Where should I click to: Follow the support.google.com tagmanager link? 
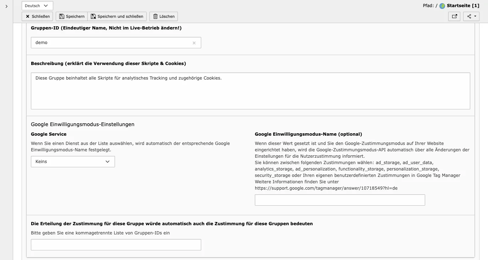tap(326, 188)
